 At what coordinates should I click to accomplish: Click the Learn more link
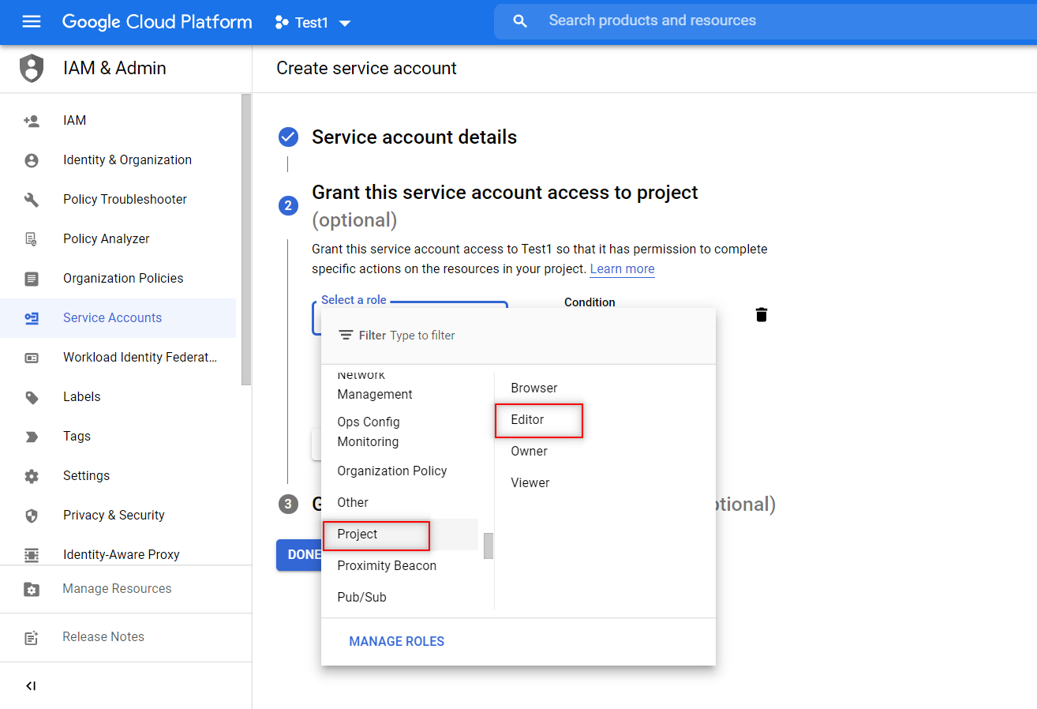point(622,269)
